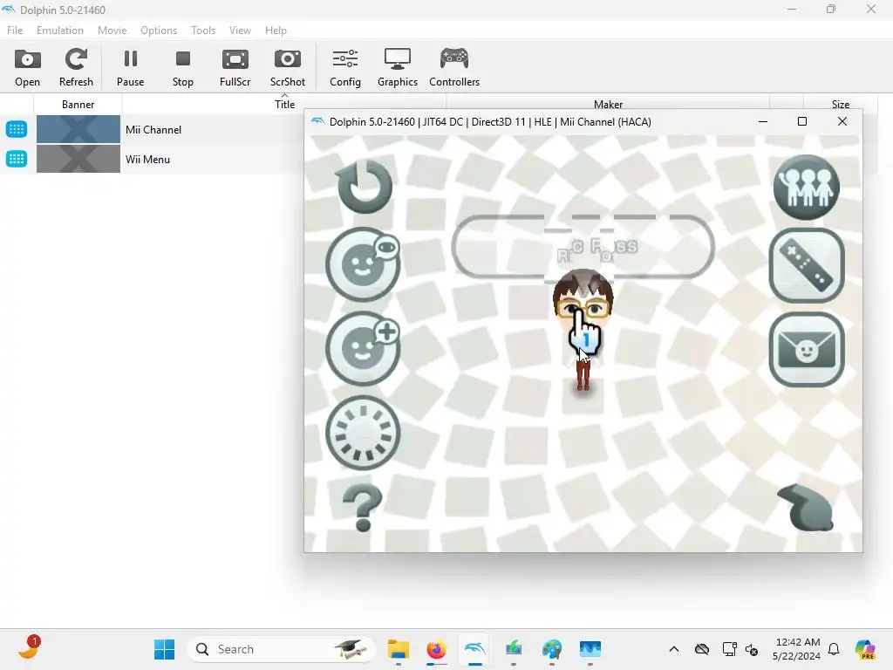Switch to fullscreen with FullScr
Viewport: 893px width, 670px height.
[235, 67]
